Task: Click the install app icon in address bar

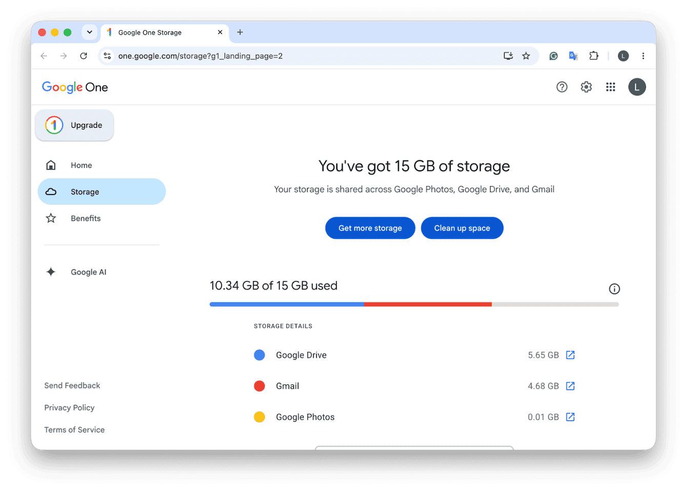Action: 508,56
